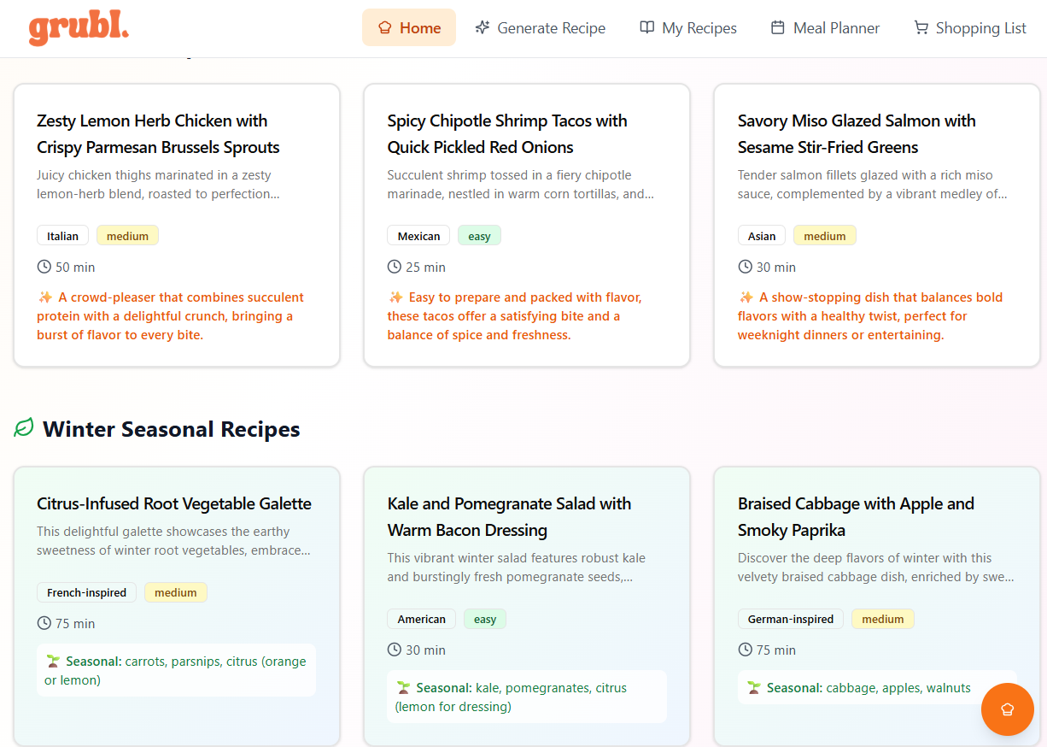The height and width of the screenshot is (747, 1047).
Task: Open the Shopping List page
Action: 970,27
